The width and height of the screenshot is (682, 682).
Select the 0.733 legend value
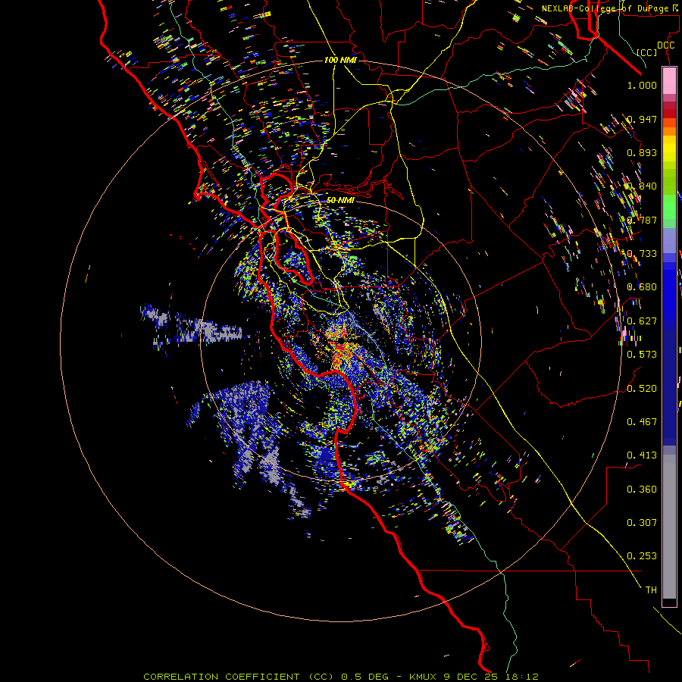(x=642, y=254)
